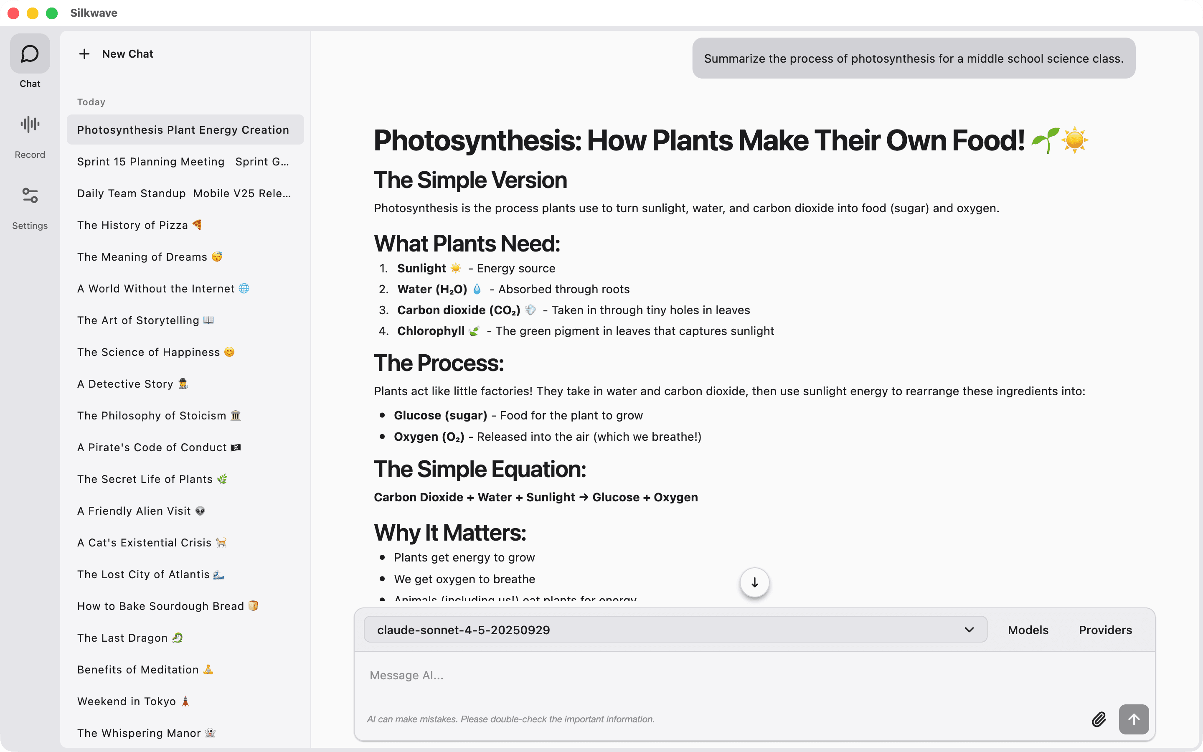This screenshot has height=752, width=1203.
Task: Select A Cat's Existential Crisis chat
Action: pyautogui.click(x=152, y=542)
